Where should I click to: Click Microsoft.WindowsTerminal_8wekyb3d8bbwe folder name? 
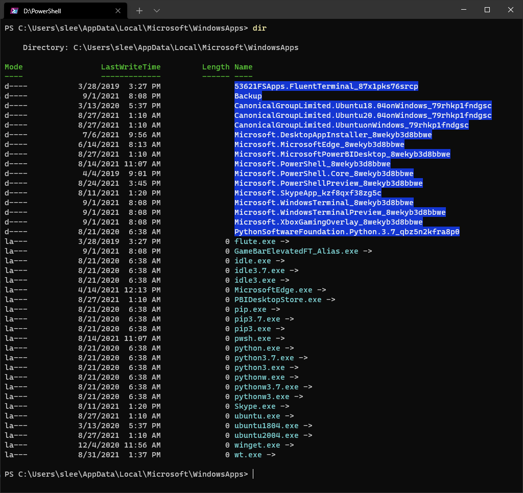[x=324, y=202]
